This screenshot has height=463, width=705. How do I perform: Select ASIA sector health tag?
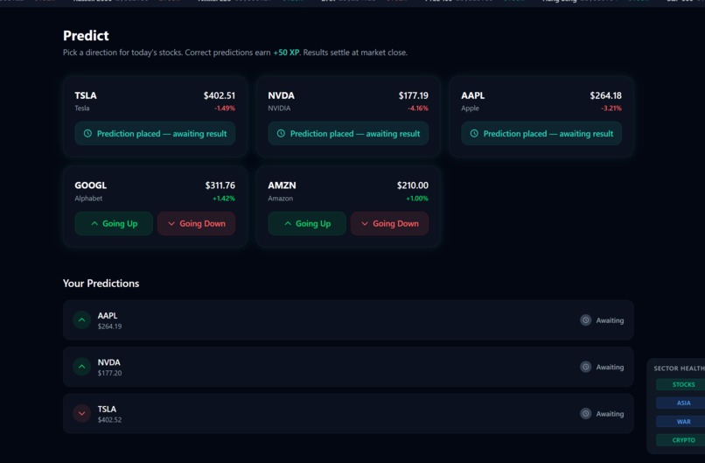682,403
